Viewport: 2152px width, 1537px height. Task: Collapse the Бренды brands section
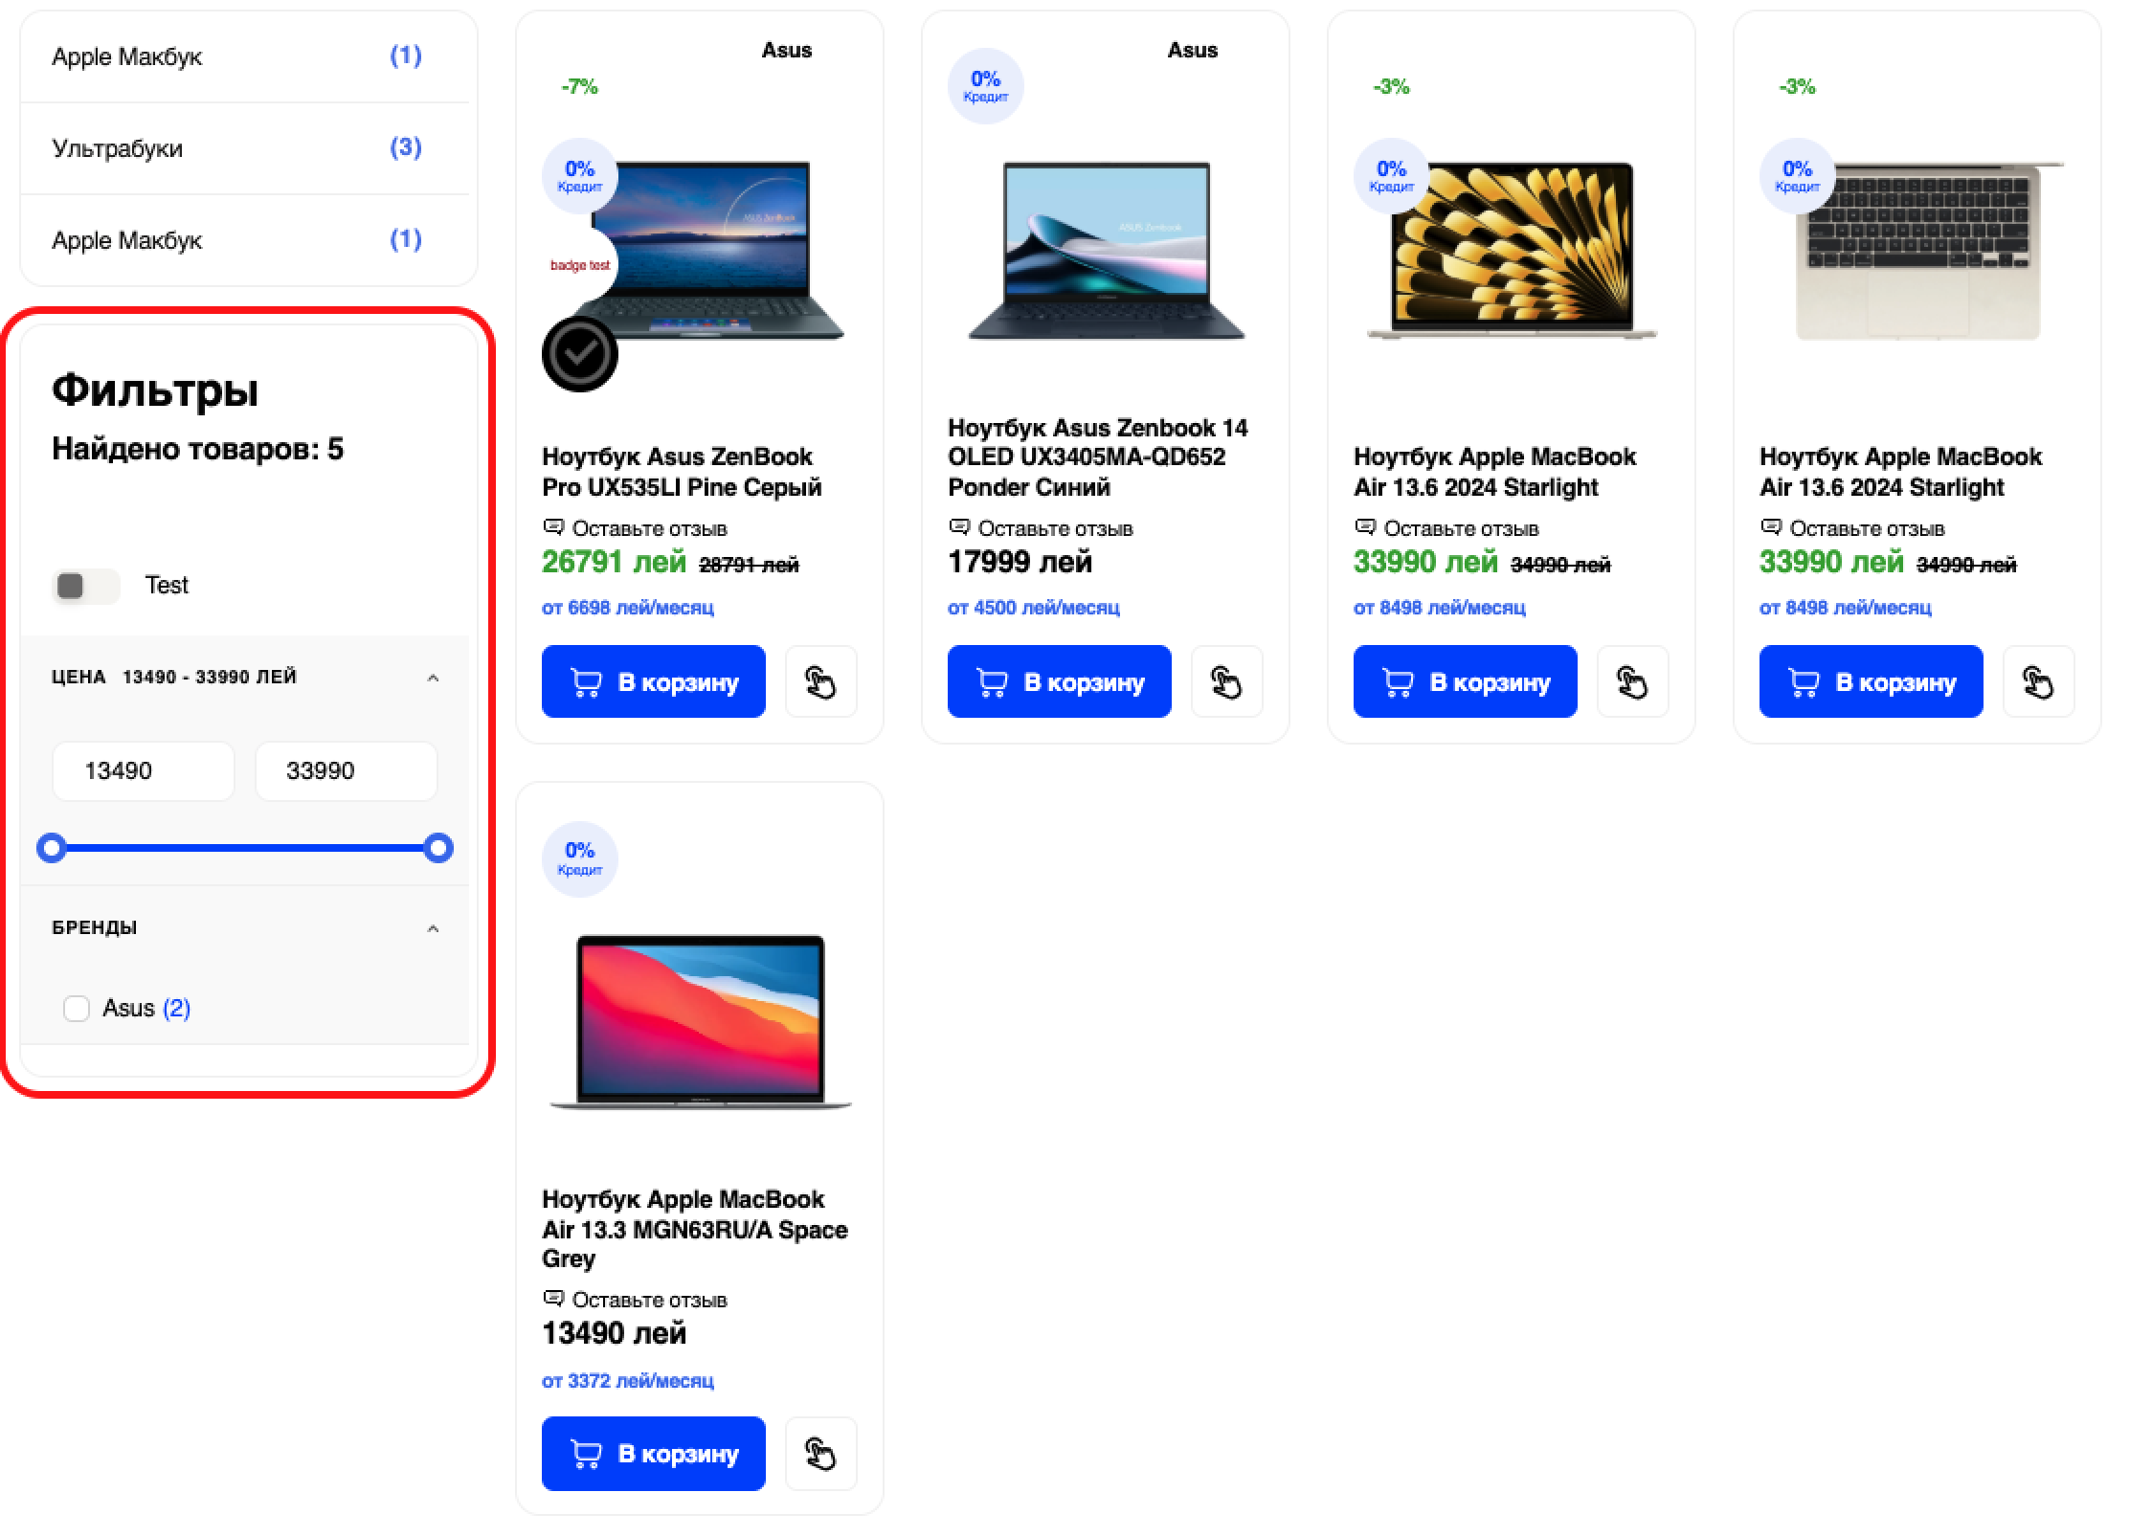tap(433, 928)
